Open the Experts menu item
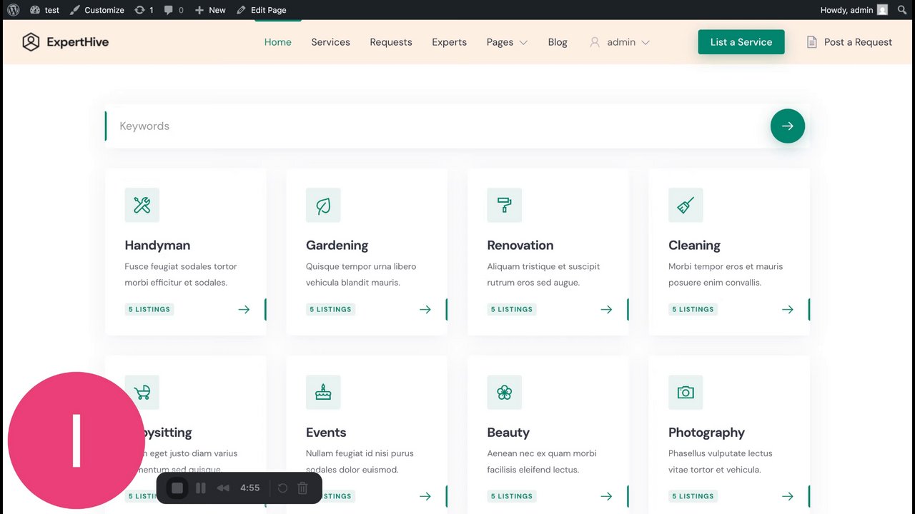The width and height of the screenshot is (915, 514). 449,42
